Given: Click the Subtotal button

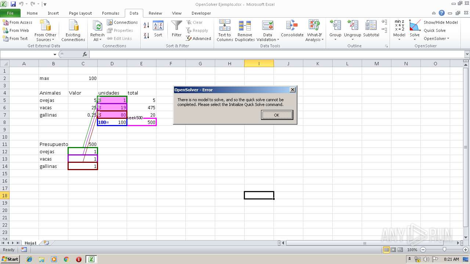Looking at the screenshot, I should coord(371,29).
